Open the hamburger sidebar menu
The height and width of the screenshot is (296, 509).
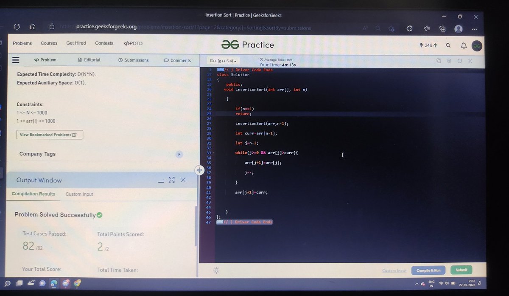tap(16, 60)
